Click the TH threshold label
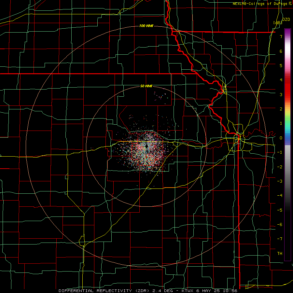Screen dimensions: 293x293 point(280,254)
